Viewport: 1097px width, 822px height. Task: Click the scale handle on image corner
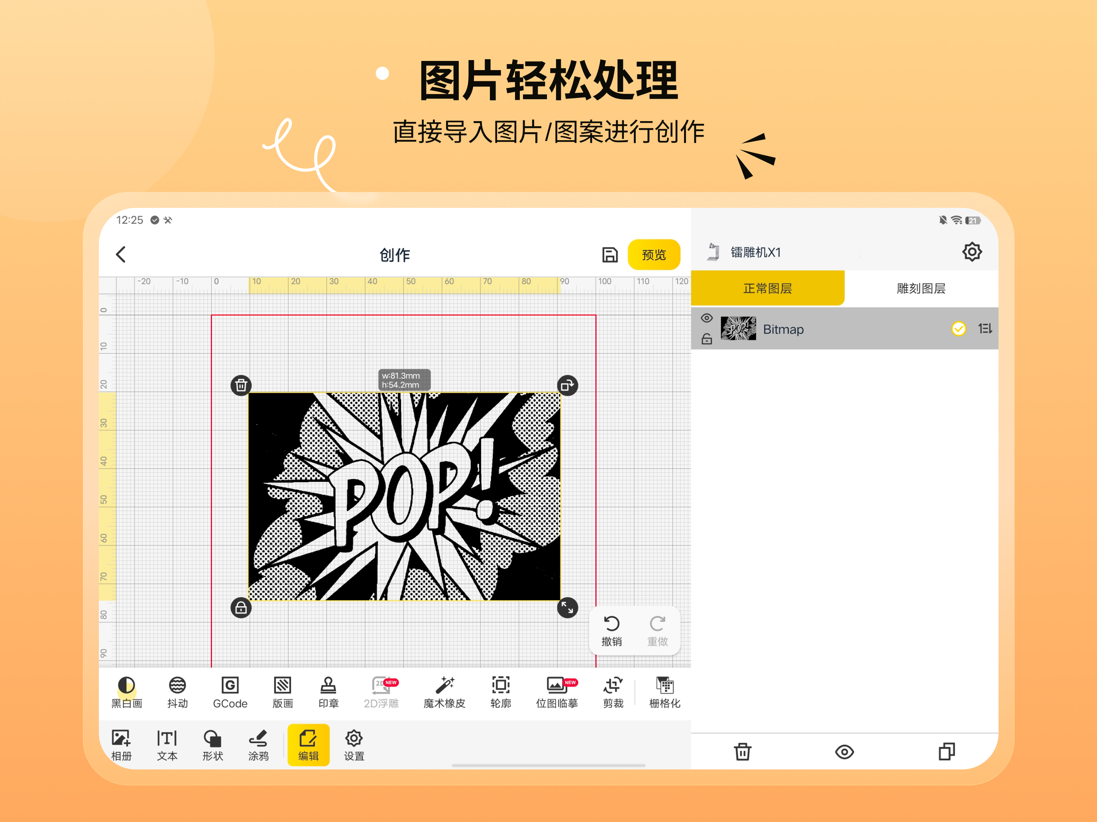coord(567,607)
